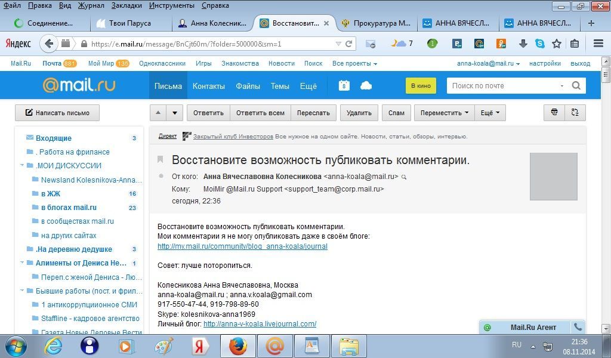Open the anna-v-koala.livejournal.com link

point(260,324)
